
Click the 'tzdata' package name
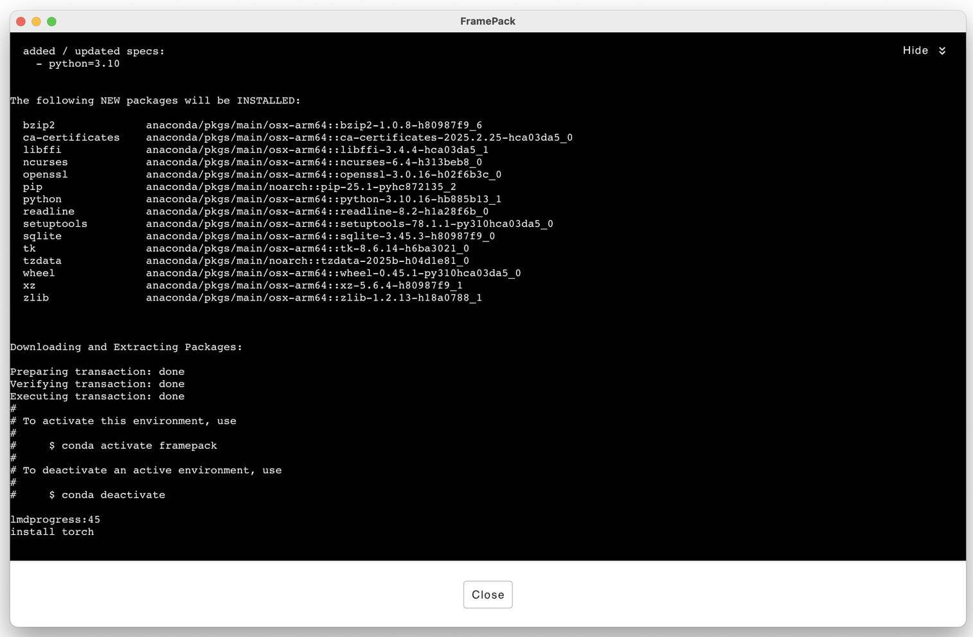click(42, 261)
